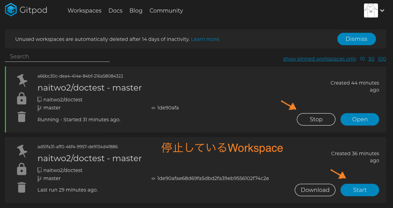
Task: Click the lock icon on the stopped workspace
Action: pyautogui.click(x=22, y=169)
